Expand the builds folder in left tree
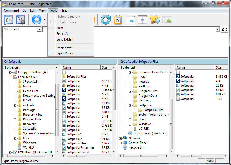 (x=15, y=87)
